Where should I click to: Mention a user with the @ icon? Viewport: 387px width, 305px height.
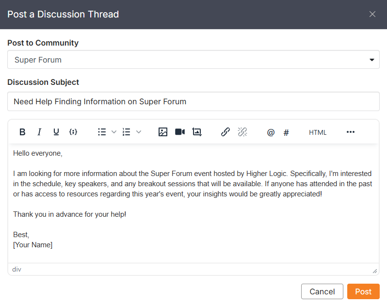coord(271,132)
